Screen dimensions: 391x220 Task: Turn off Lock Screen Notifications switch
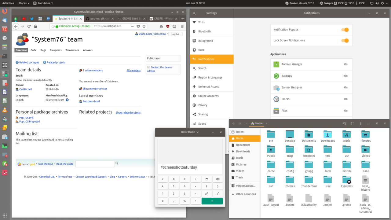point(345,40)
